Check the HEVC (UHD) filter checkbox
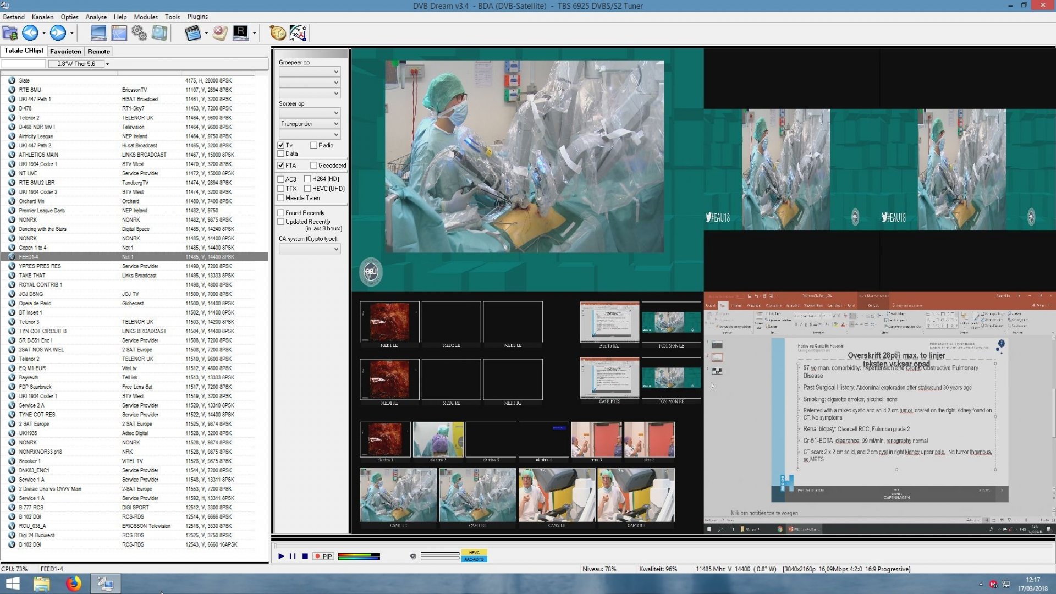This screenshot has height=594, width=1056. 309,188
